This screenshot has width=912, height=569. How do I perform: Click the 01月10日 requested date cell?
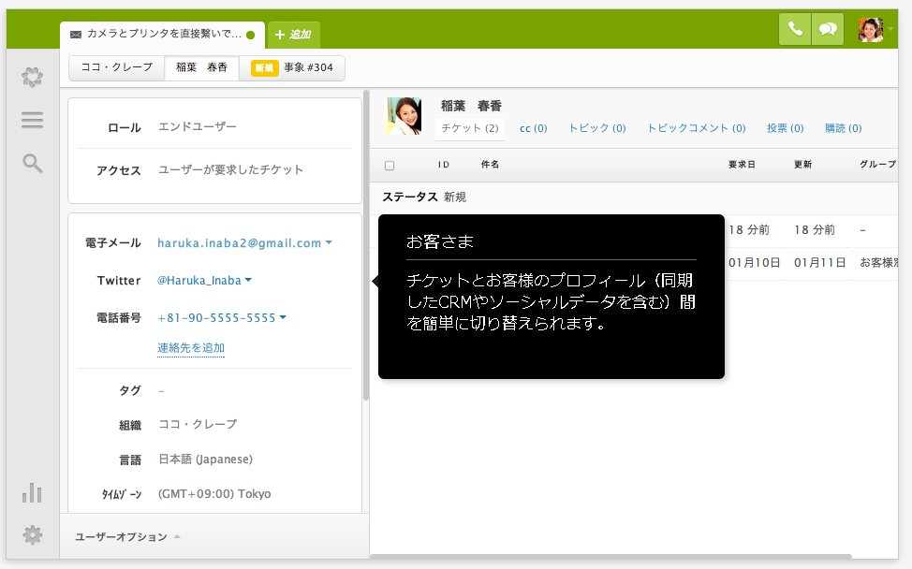click(754, 263)
